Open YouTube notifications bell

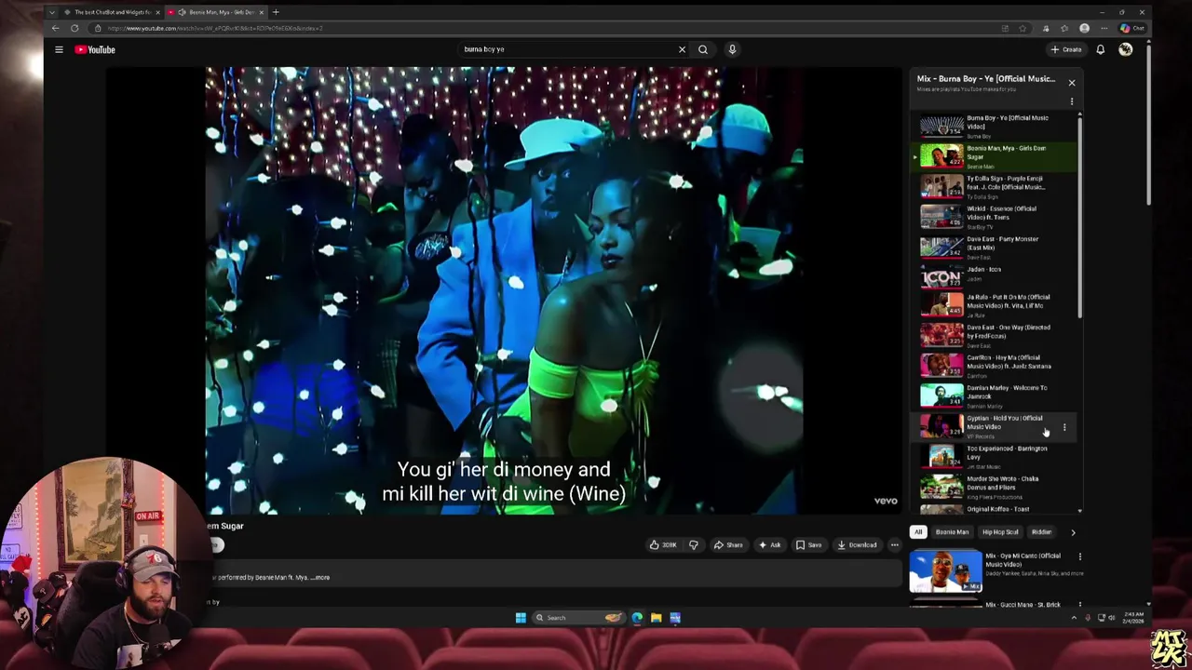pyautogui.click(x=1101, y=49)
